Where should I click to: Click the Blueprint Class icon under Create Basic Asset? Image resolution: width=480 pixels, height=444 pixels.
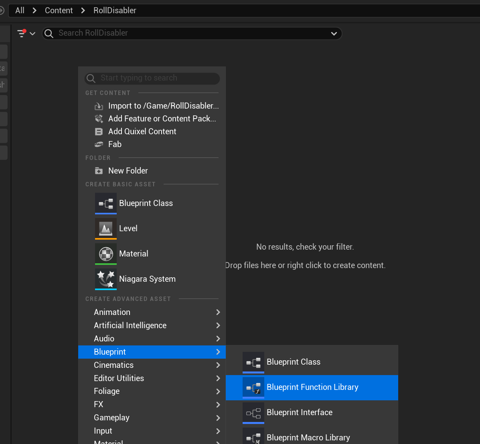click(x=106, y=204)
